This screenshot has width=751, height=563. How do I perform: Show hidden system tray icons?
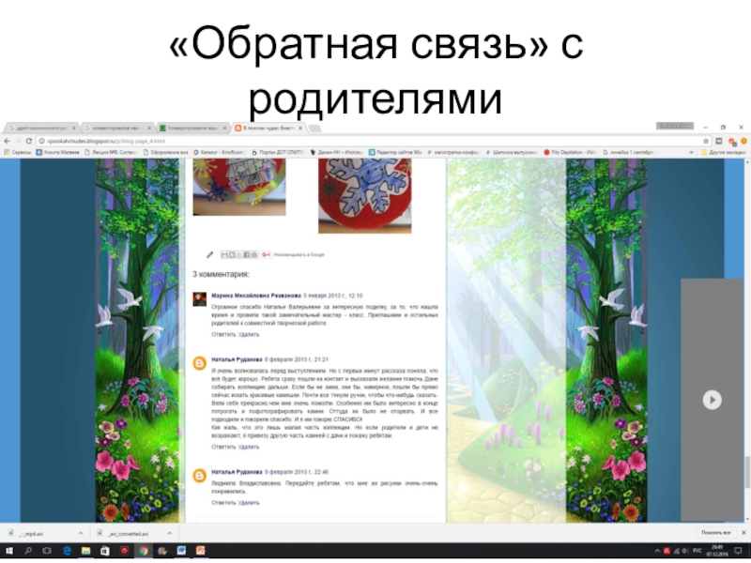(x=657, y=551)
